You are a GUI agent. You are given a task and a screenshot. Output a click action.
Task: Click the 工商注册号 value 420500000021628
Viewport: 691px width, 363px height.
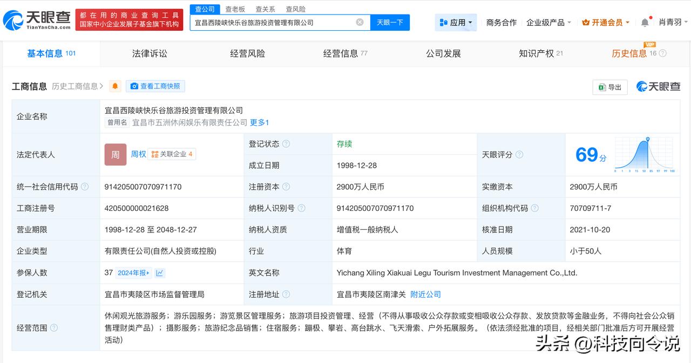coord(137,208)
